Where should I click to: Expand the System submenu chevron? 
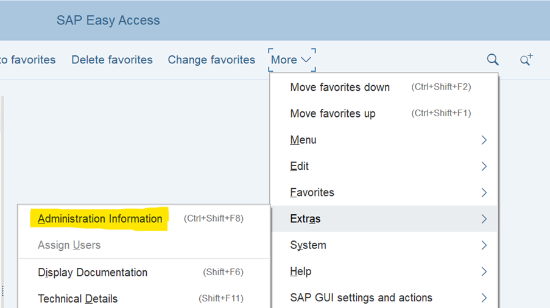pos(484,245)
